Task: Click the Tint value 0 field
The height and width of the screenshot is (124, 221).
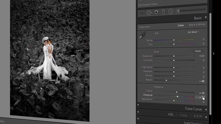Action: coord(203,44)
